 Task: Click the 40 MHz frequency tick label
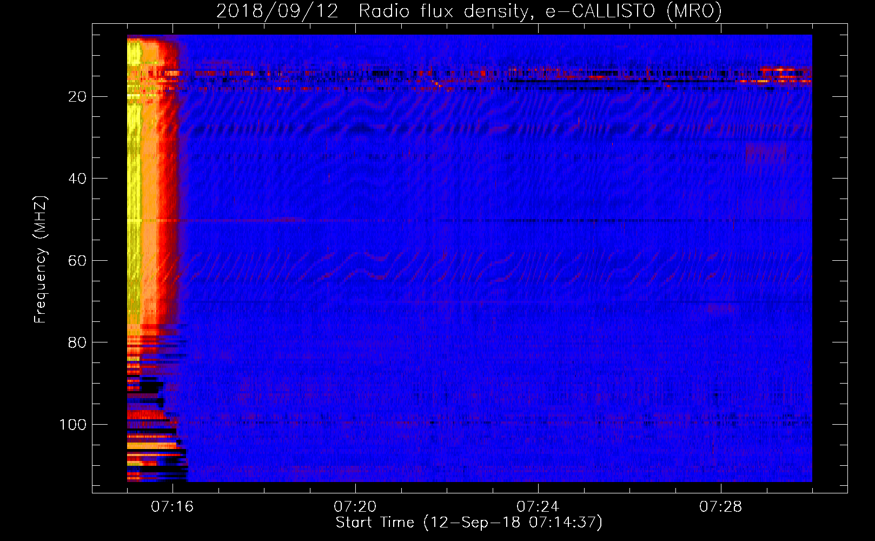tap(78, 179)
